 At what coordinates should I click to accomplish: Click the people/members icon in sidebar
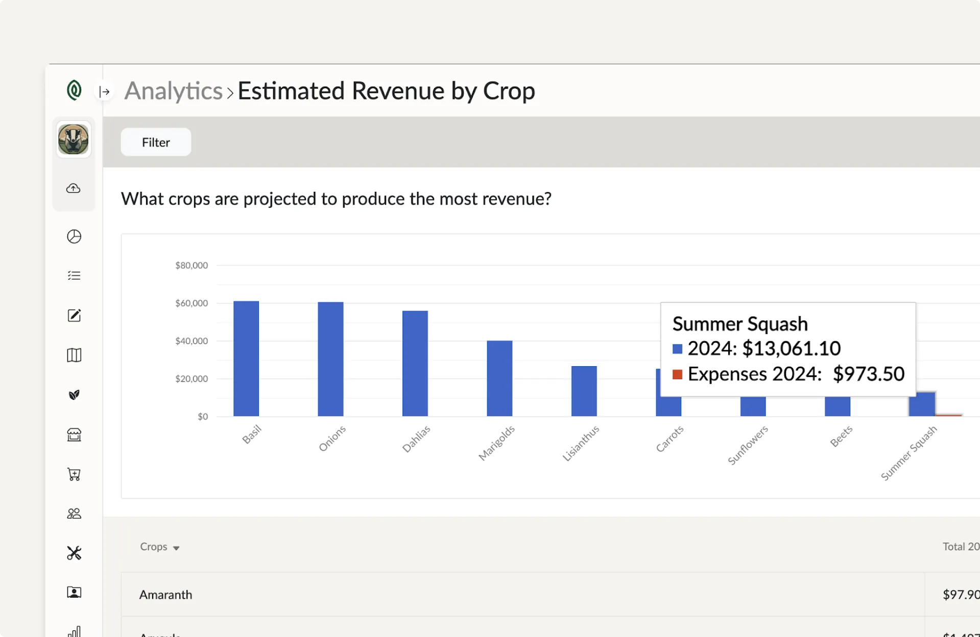[x=74, y=514]
